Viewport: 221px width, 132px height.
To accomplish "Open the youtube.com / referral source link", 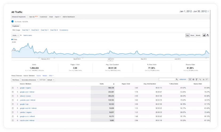I will click(28, 100).
